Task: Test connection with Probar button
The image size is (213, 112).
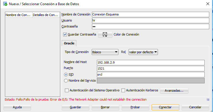Action: (x=135, y=107)
